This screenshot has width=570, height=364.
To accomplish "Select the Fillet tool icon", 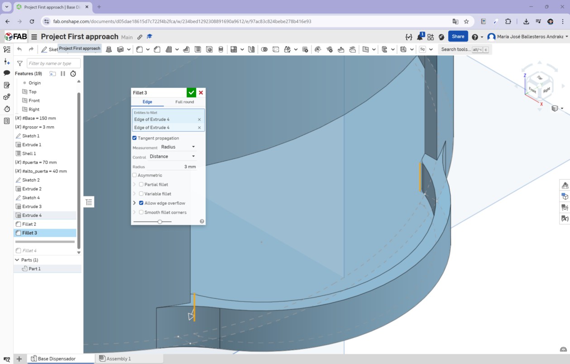I will coord(139,49).
